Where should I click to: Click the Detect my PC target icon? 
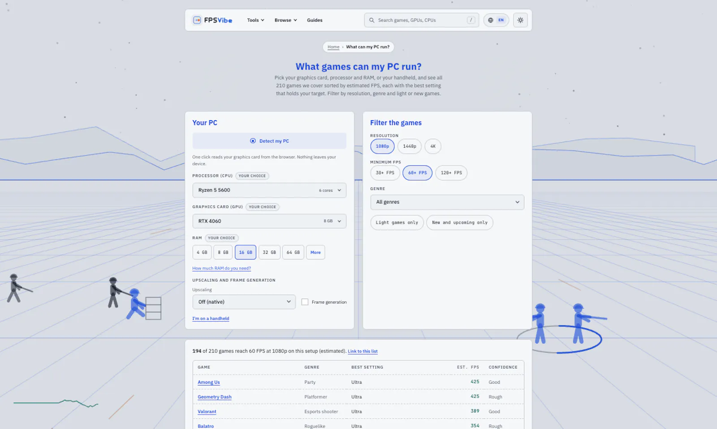pyautogui.click(x=253, y=141)
